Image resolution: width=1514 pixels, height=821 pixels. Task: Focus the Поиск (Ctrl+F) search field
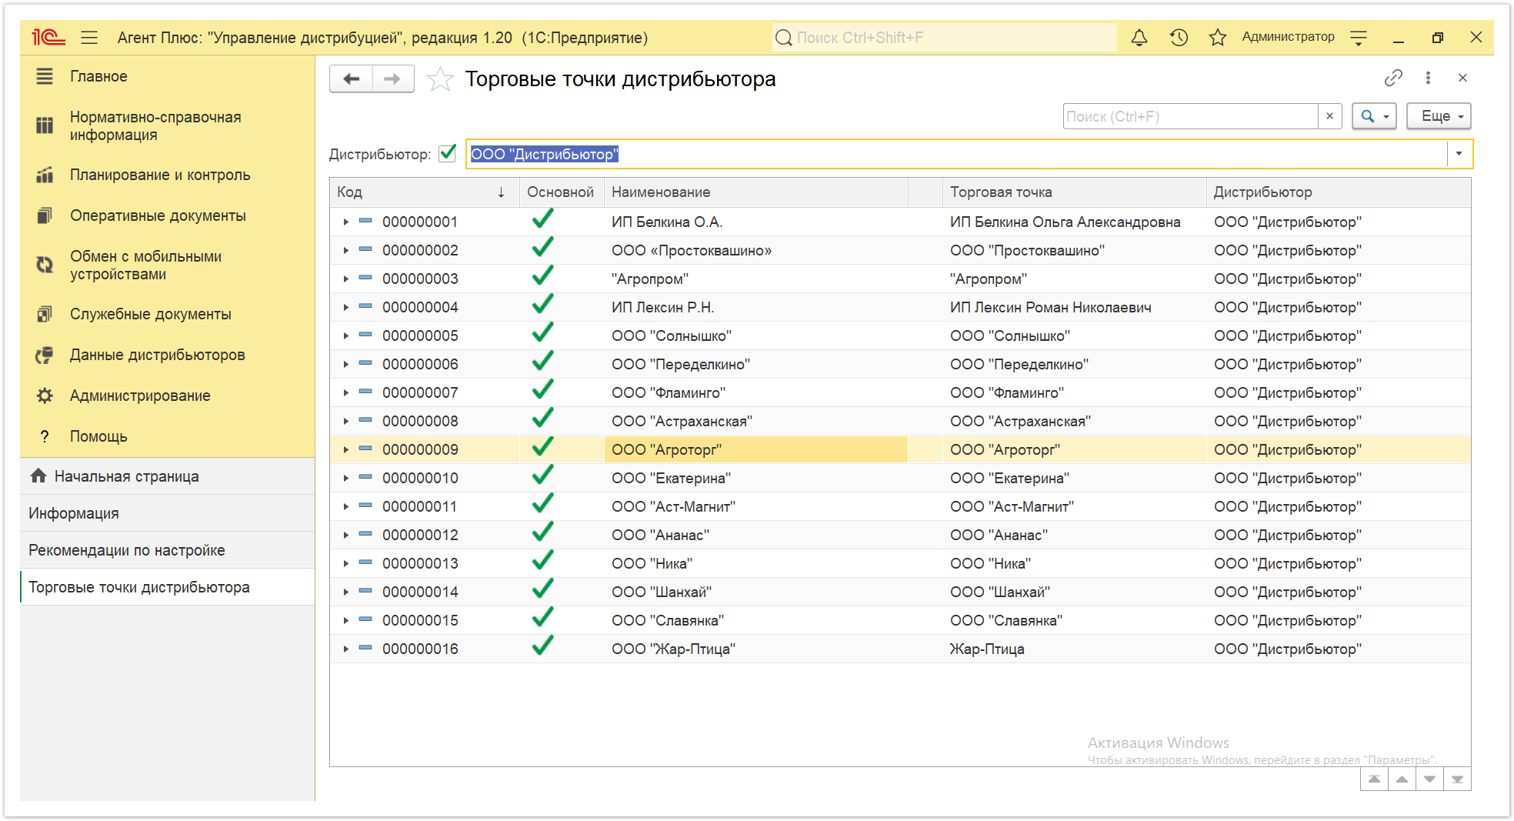[1190, 116]
